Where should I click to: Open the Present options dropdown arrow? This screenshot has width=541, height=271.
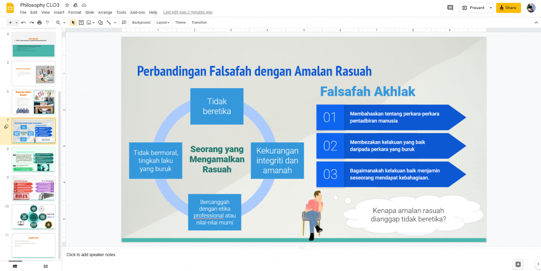coord(491,8)
